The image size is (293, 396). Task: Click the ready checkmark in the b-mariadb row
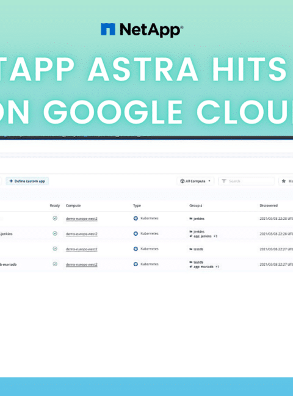55,264
